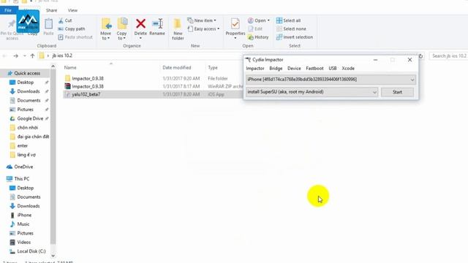468x263 pixels.
Task: Open file Properties
Action: (x=235, y=28)
